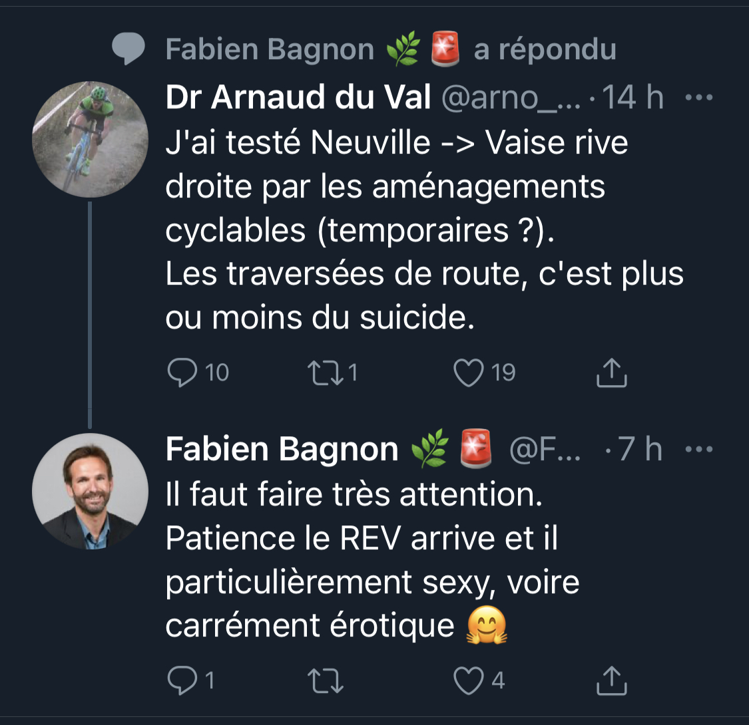Reply to Dr Arnaud du Val's tweet
This screenshot has width=749, height=725.
(x=182, y=373)
